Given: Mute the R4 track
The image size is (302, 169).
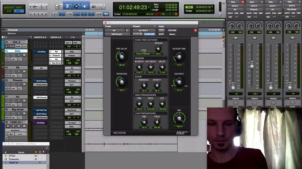Looking at the screenshot, I should coord(24,71).
